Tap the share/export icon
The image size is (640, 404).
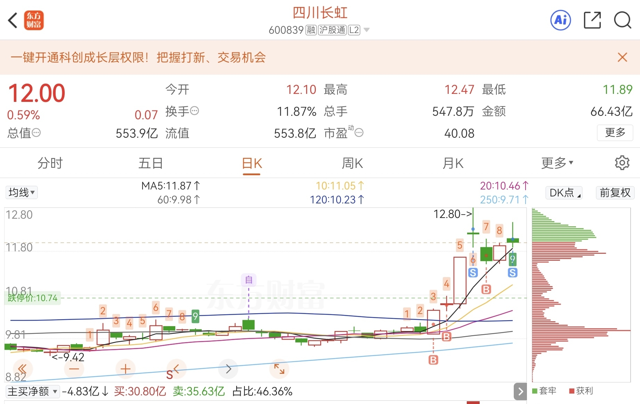coord(592,20)
